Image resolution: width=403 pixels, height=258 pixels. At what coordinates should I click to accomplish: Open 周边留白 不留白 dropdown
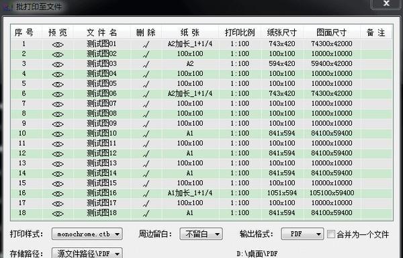point(201,234)
